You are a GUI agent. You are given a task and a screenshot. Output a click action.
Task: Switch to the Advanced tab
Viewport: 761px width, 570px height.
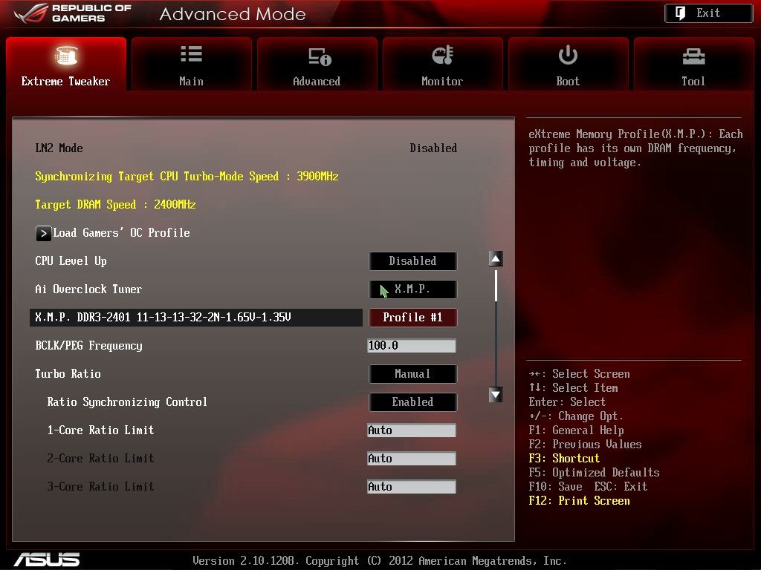click(x=317, y=64)
